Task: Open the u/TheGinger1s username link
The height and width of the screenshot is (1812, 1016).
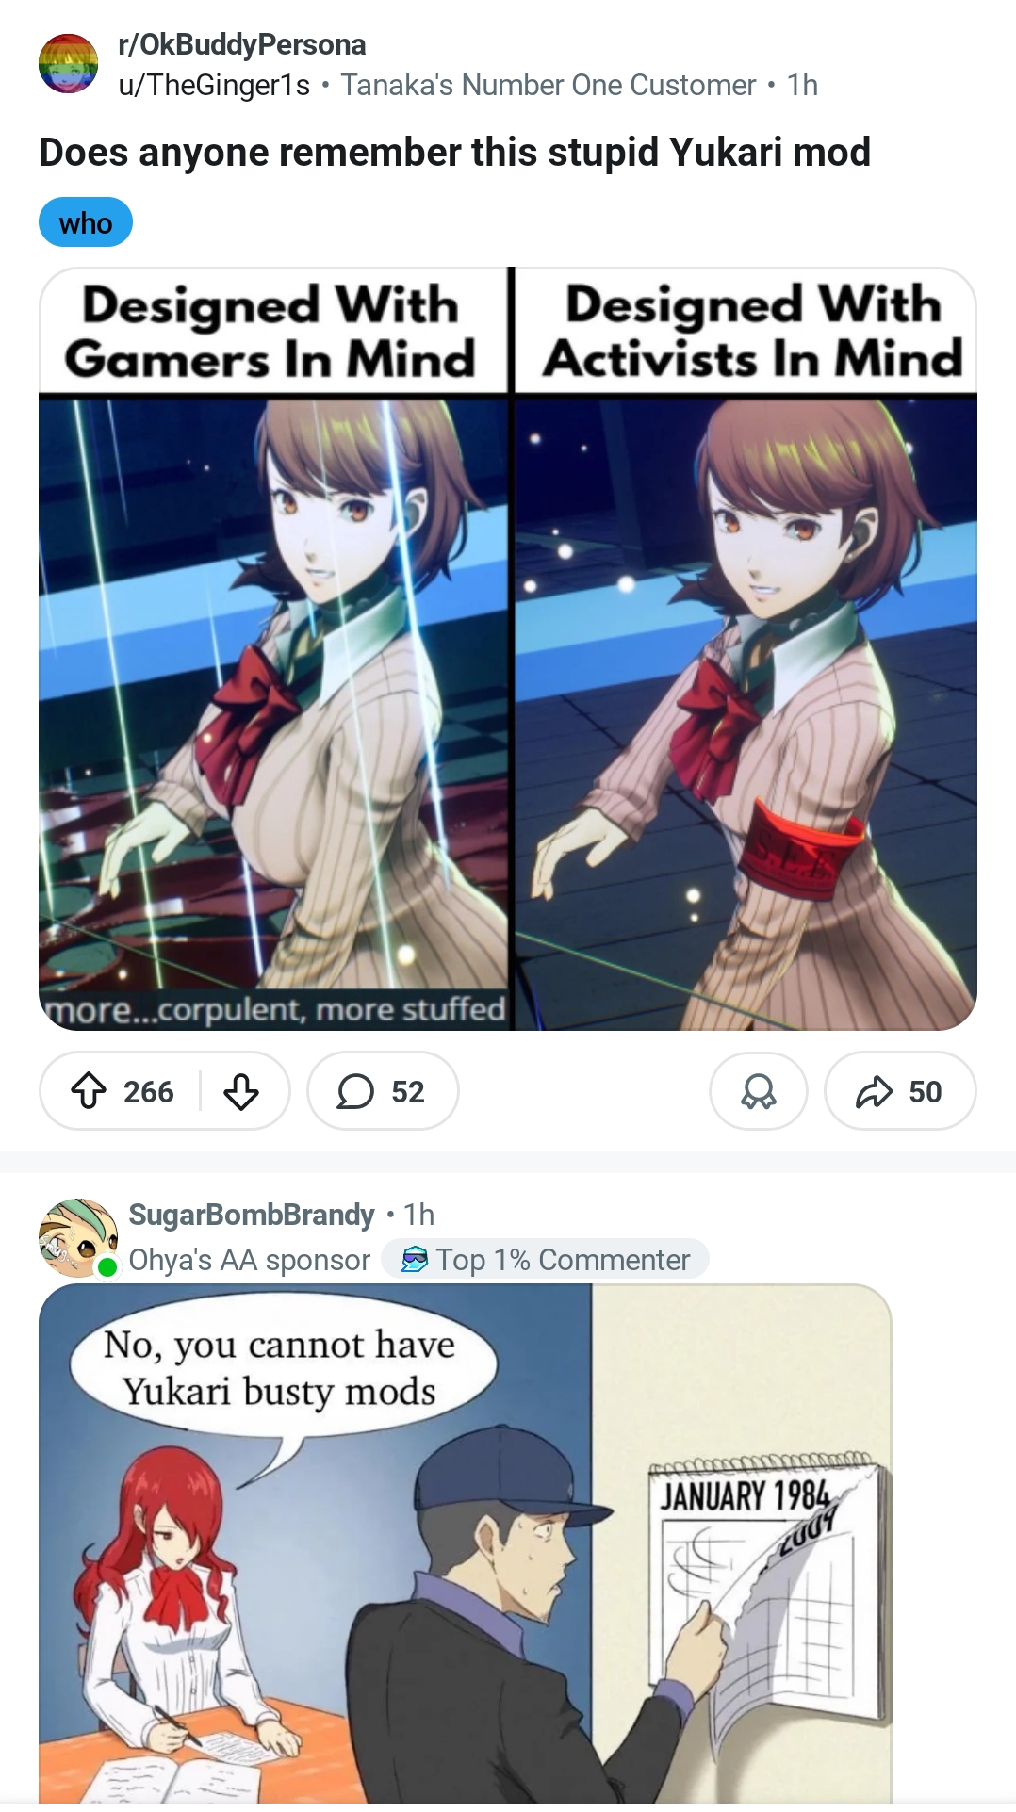Action: 214,85
